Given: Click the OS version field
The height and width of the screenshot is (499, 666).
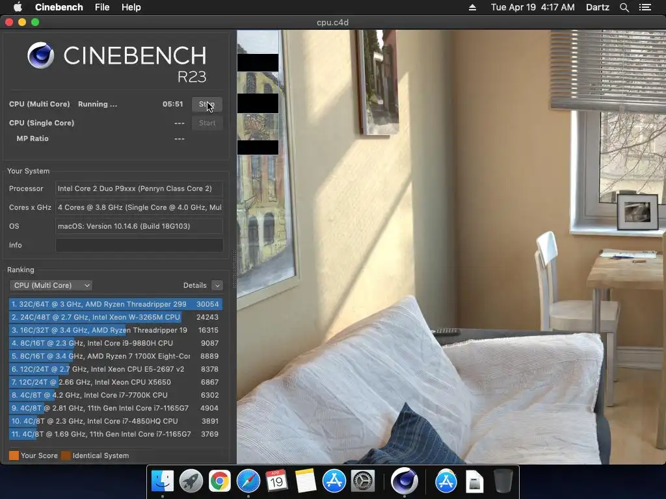Looking at the screenshot, I should tap(139, 226).
